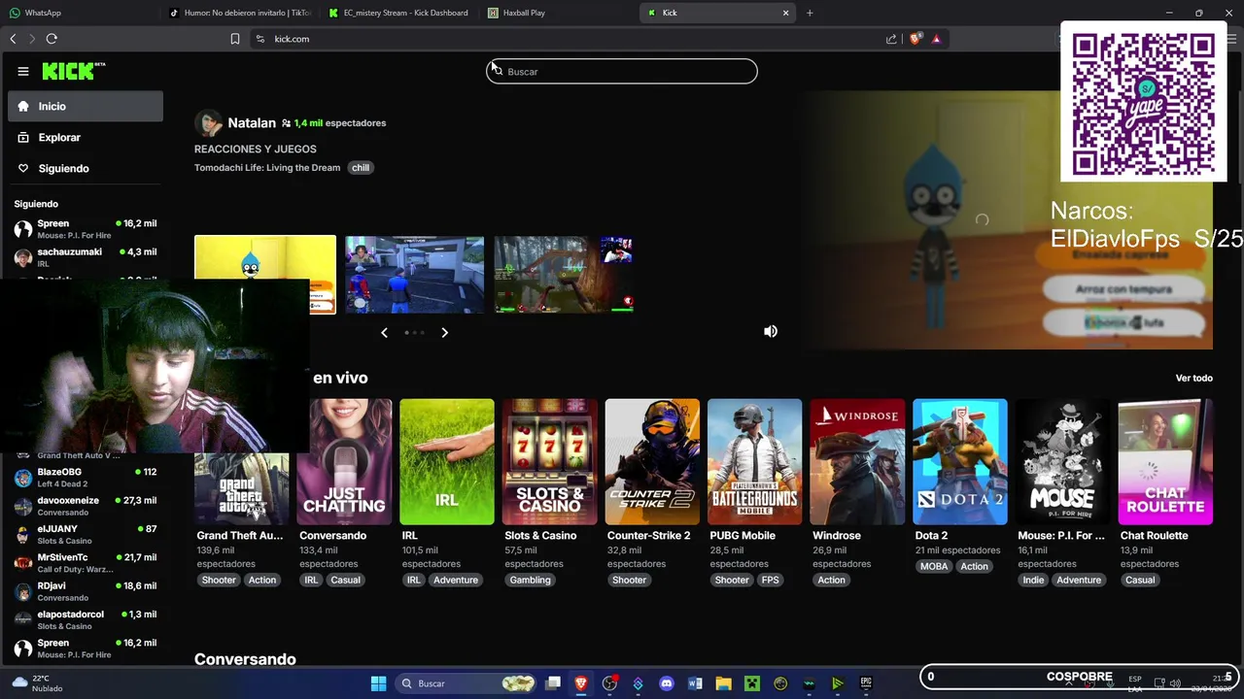Open Microsoft Word from taskbar
Screen dimensions: 1244x699
point(695,683)
